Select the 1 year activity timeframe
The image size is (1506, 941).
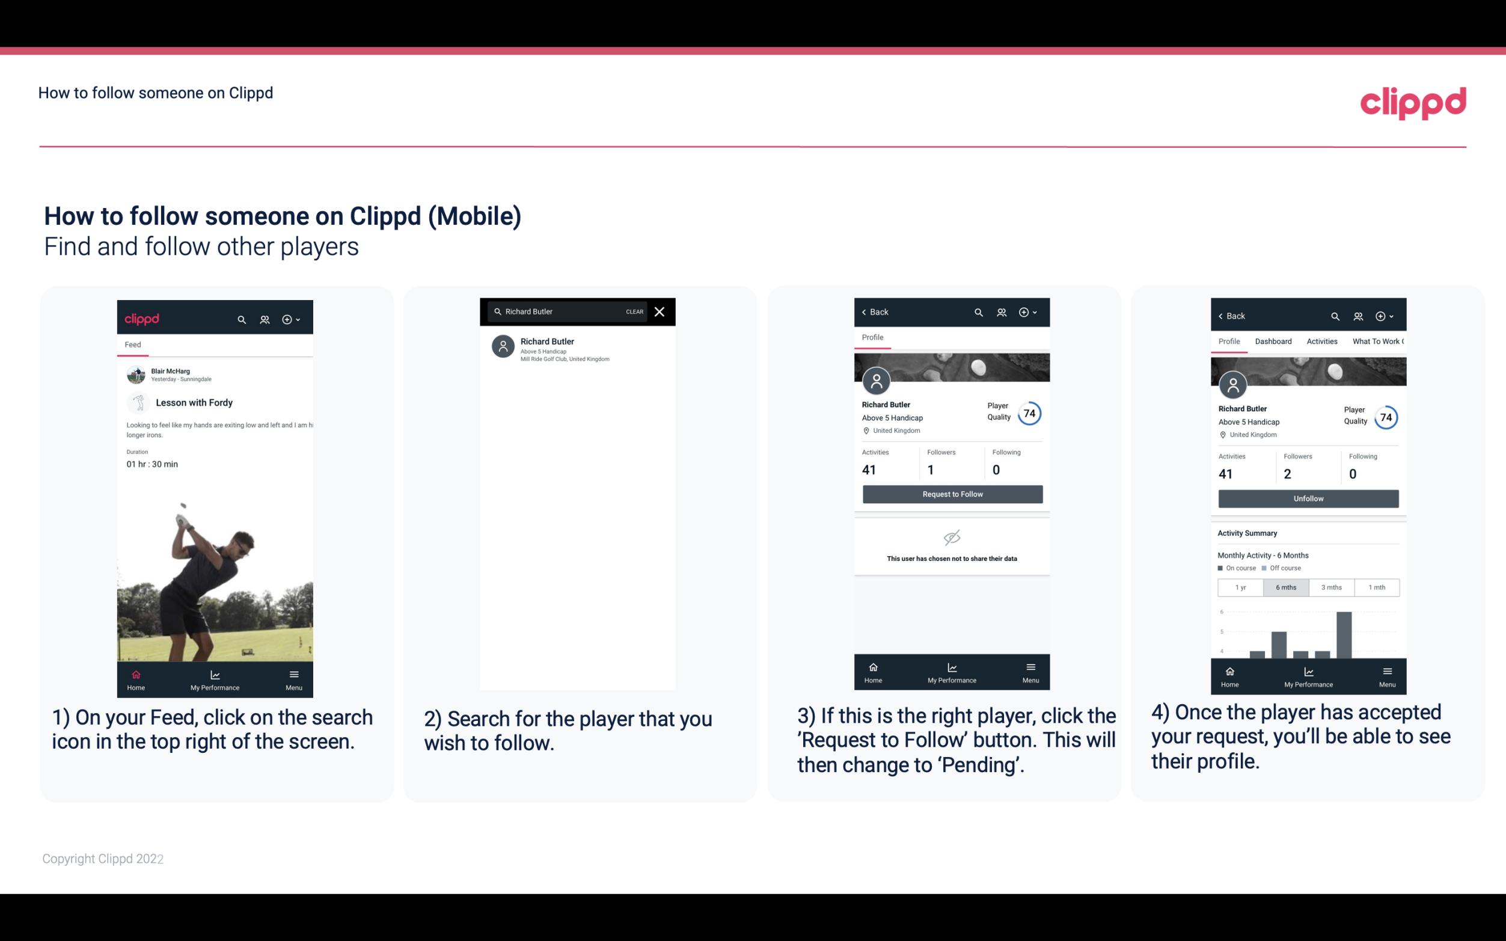click(1240, 587)
